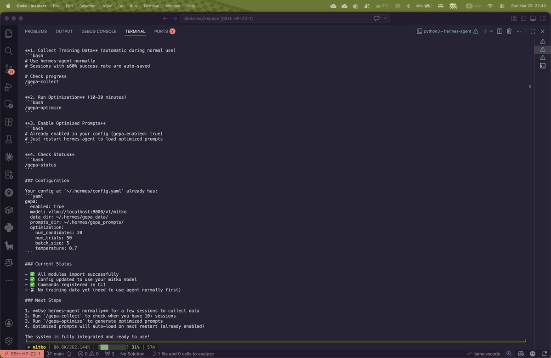Expand chat options chevron in title bar
The width and height of the screenshot is (551, 358).
[x=386, y=18]
